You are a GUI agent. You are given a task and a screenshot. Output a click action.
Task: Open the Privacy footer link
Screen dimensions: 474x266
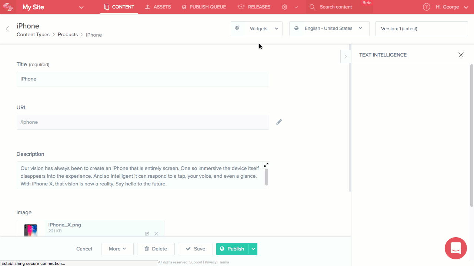click(x=211, y=262)
